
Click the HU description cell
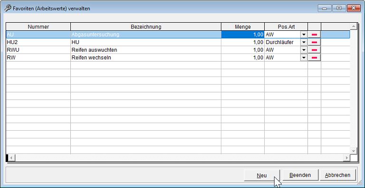click(x=146, y=42)
